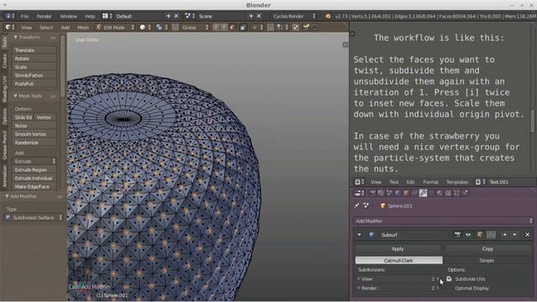Select the Modifiers wrench tab in properties
Image resolution: width=537 pixels, height=302 pixels.
(423, 193)
